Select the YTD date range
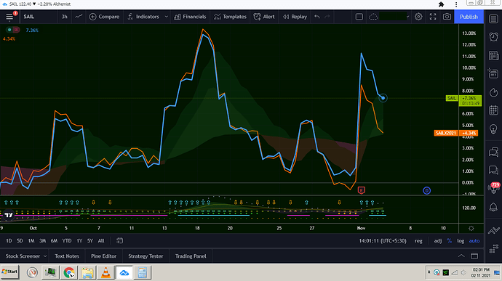The height and width of the screenshot is (281, 502). point(67,241)
